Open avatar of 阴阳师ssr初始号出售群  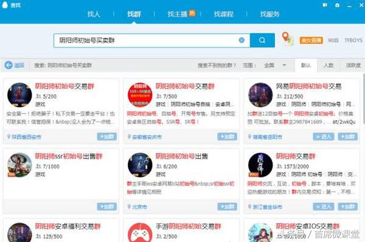(x=19, y=165)
